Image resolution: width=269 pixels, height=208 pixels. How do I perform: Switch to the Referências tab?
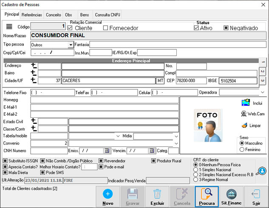point(32,14)
